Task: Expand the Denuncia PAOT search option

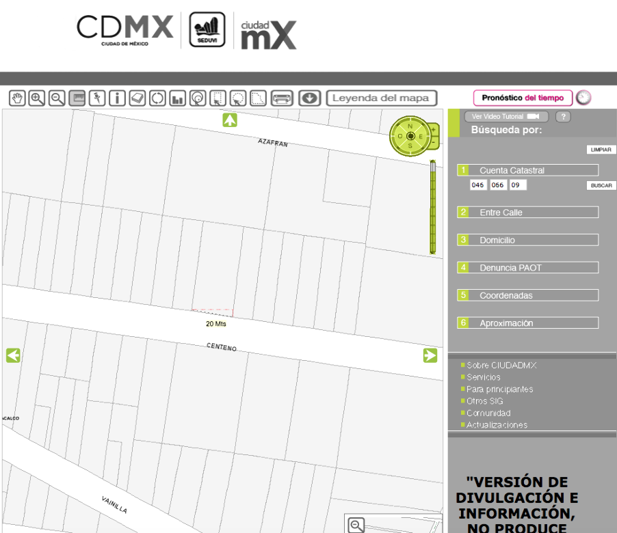Action: (x=527, y=268)
